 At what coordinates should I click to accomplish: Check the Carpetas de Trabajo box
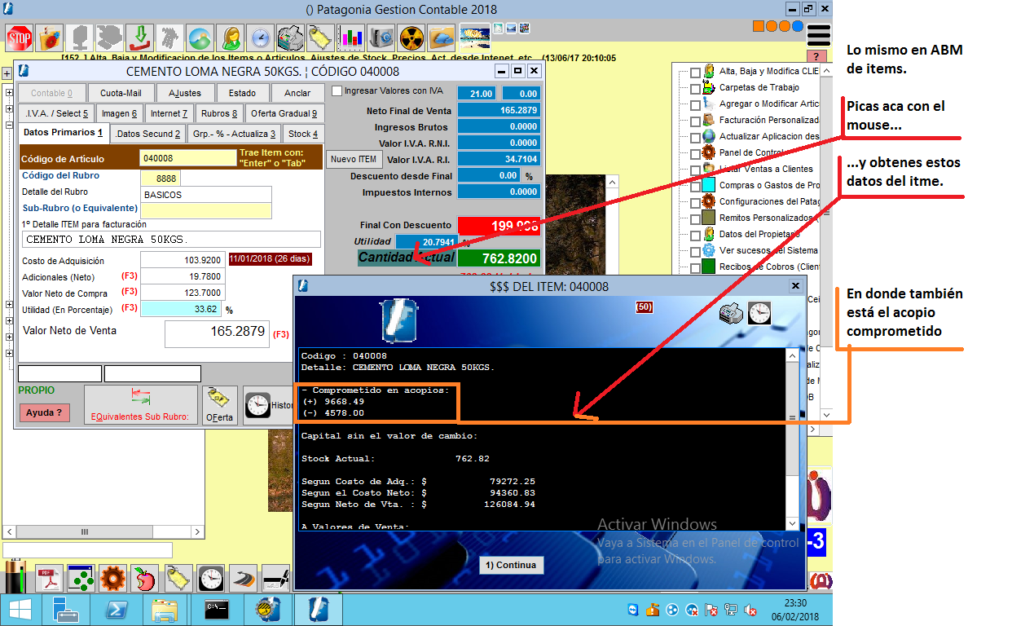[695, 89]
